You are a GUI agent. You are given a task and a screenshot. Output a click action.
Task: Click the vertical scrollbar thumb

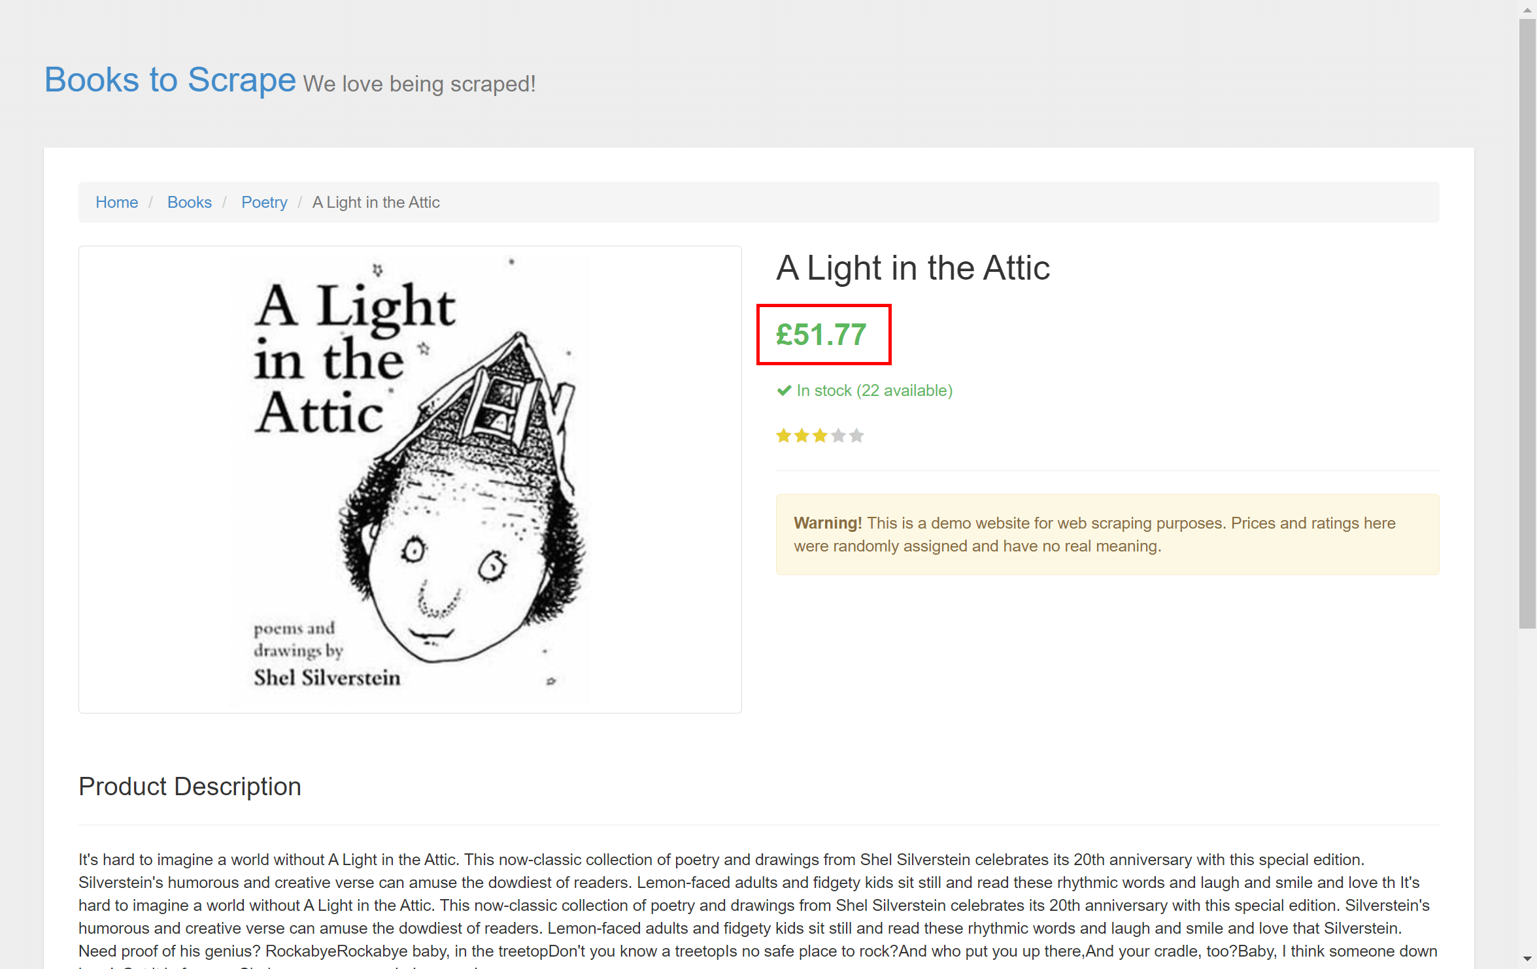point(1528,324)
